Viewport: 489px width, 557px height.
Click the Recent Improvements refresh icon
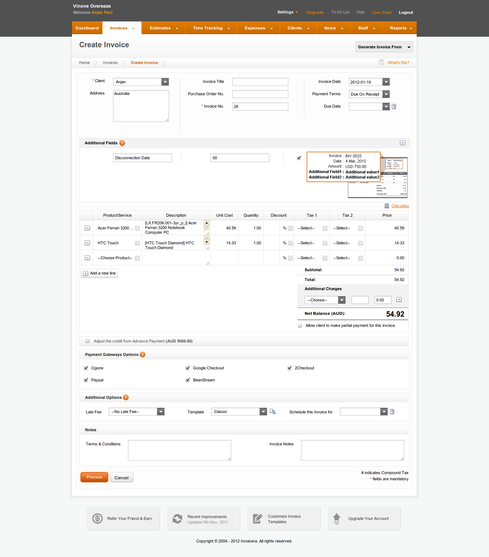click(x=177, y=519)
